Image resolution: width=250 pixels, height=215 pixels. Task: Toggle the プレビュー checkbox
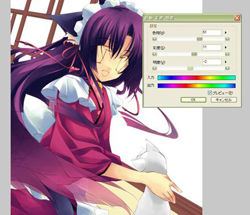coord(209,93)
